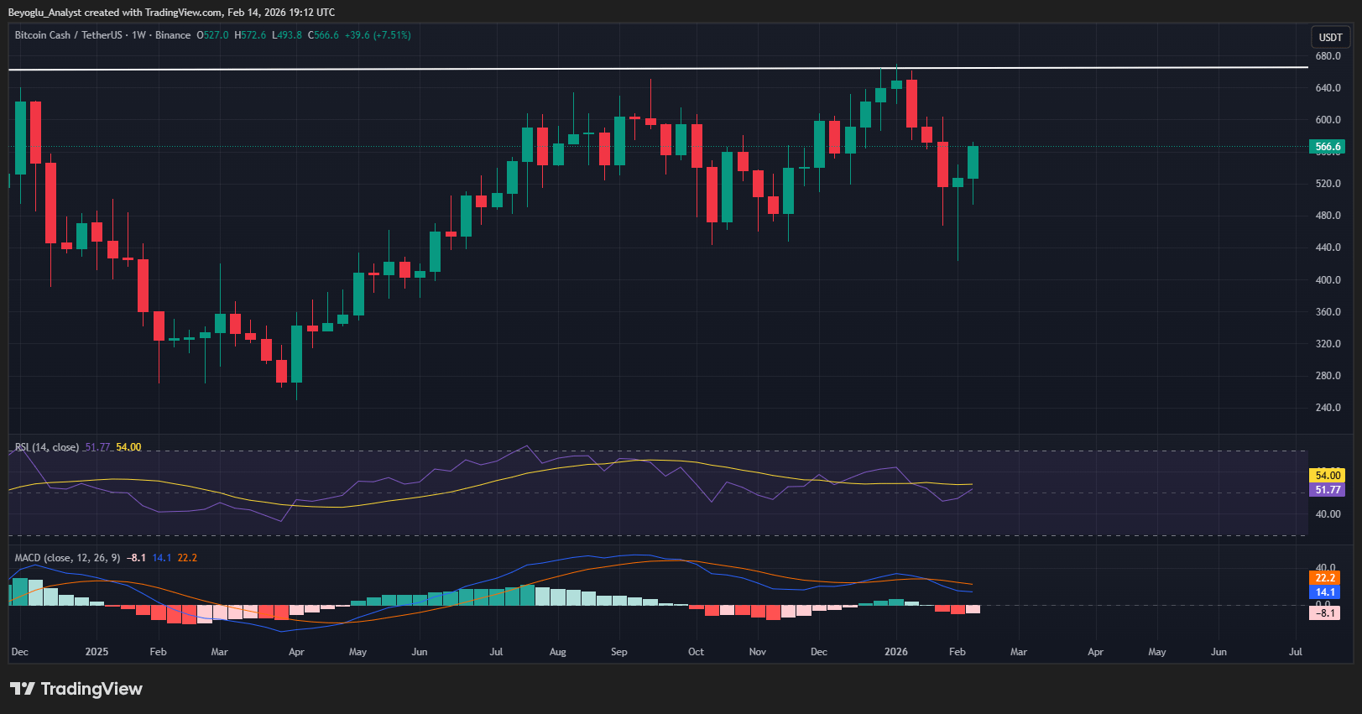Click the low price value L493.8
Viewport: 1362px width, 714px height.
pyautogui.click(x=287, y=35)
